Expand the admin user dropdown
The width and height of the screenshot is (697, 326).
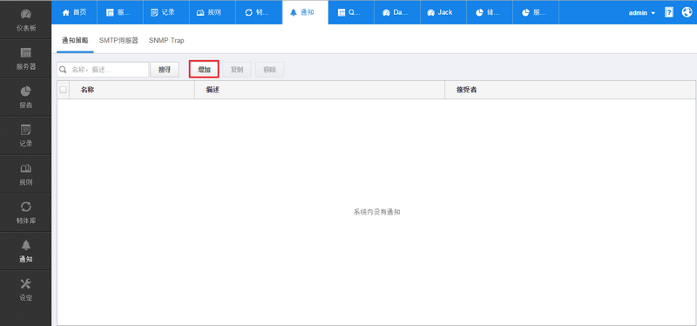click(x=642, y=13)
